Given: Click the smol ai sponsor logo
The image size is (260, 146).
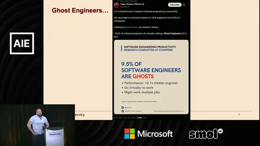Looking at the screenshot, I should 206,134.
